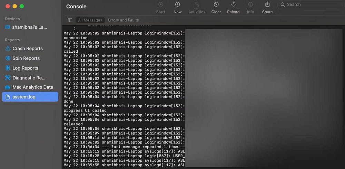The width and height of the screenshot is (345, 169).
Task: Click the 'done' continuation log text
Action: point(68,102)
